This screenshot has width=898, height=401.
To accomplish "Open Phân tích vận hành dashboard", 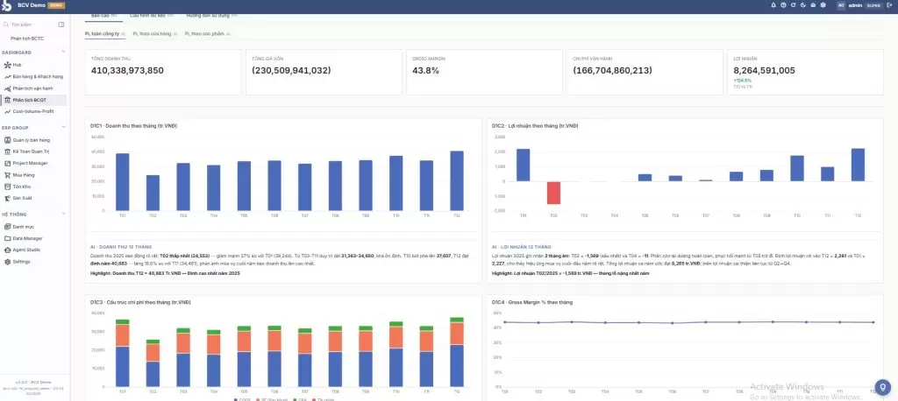I will [x=33, y=88].
